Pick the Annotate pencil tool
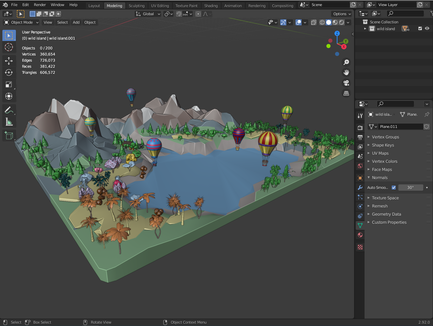Viewport: 433px width, 326px height. coord(9,110)
